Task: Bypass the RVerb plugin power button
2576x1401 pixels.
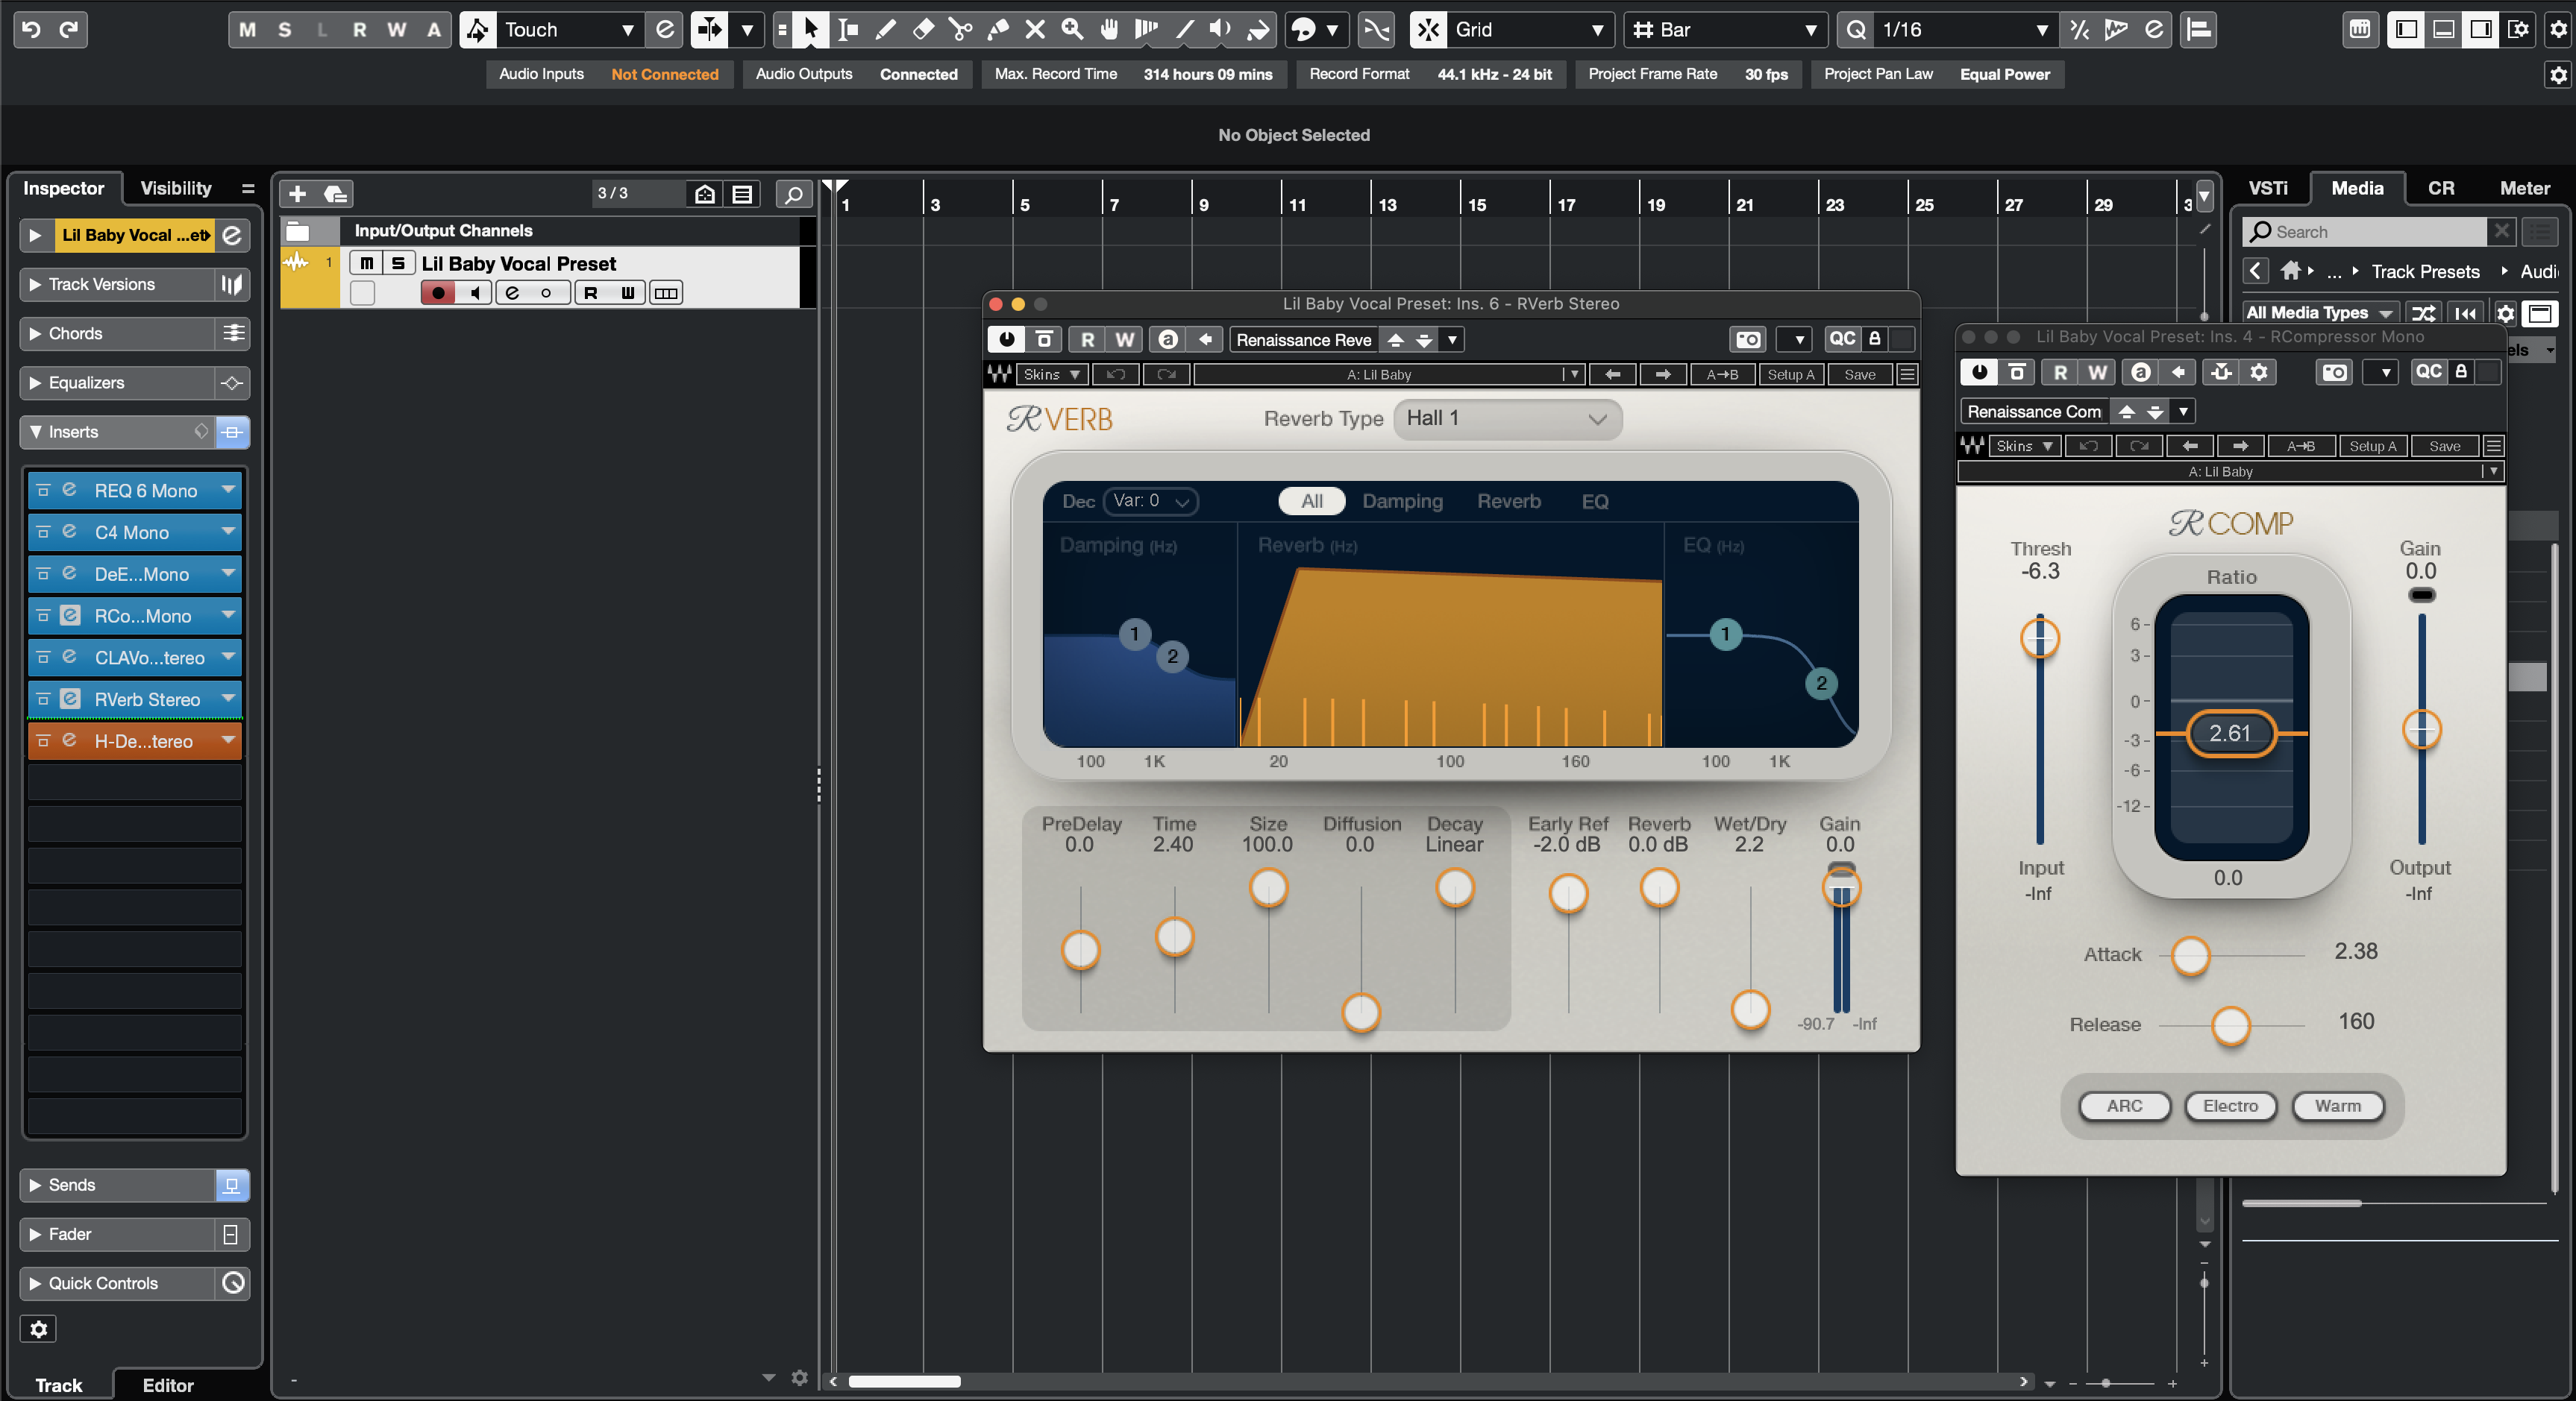Action: tap(1006, 340)
